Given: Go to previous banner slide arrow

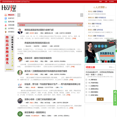Looking at the screenshot, I should pyautogui.click(x=19, y=15).
